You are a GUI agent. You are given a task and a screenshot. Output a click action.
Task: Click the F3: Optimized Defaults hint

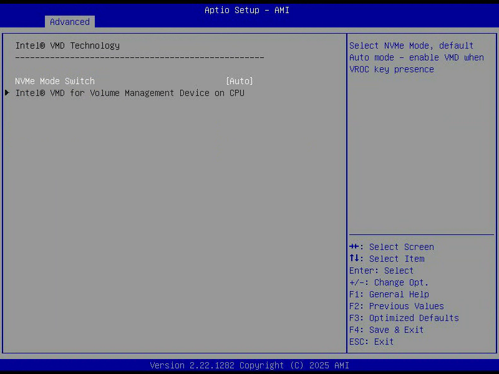pos(404,318)
